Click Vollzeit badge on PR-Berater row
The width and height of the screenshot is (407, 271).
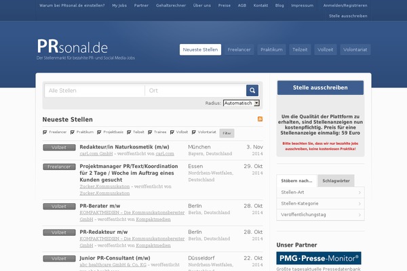tap(59, 207)
